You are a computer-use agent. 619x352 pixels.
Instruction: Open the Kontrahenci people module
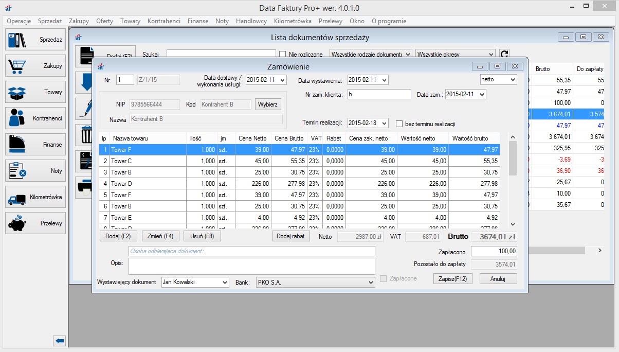click(35, 118)
